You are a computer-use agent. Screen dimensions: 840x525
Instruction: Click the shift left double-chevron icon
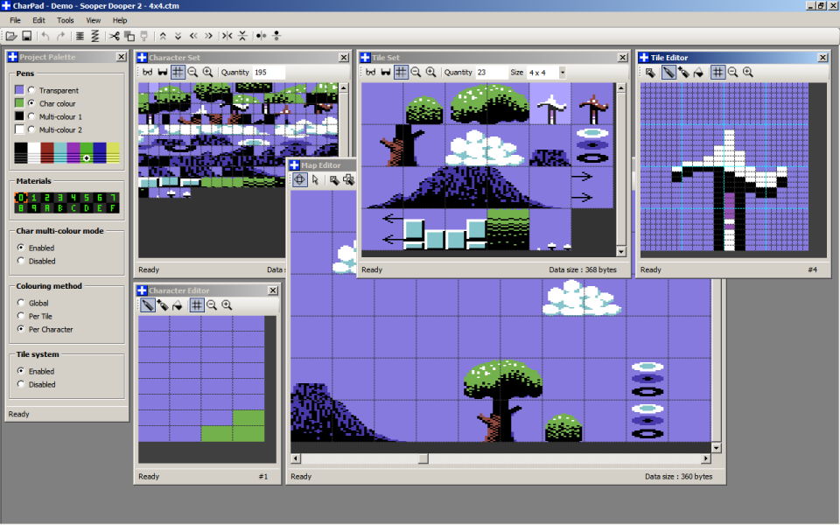pos(193,36)
